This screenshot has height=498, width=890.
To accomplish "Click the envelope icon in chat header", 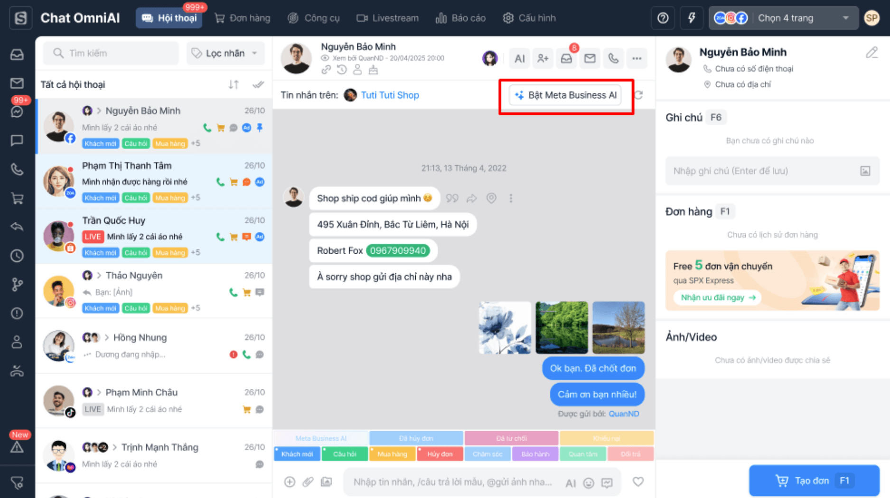I will click(590, 58).
